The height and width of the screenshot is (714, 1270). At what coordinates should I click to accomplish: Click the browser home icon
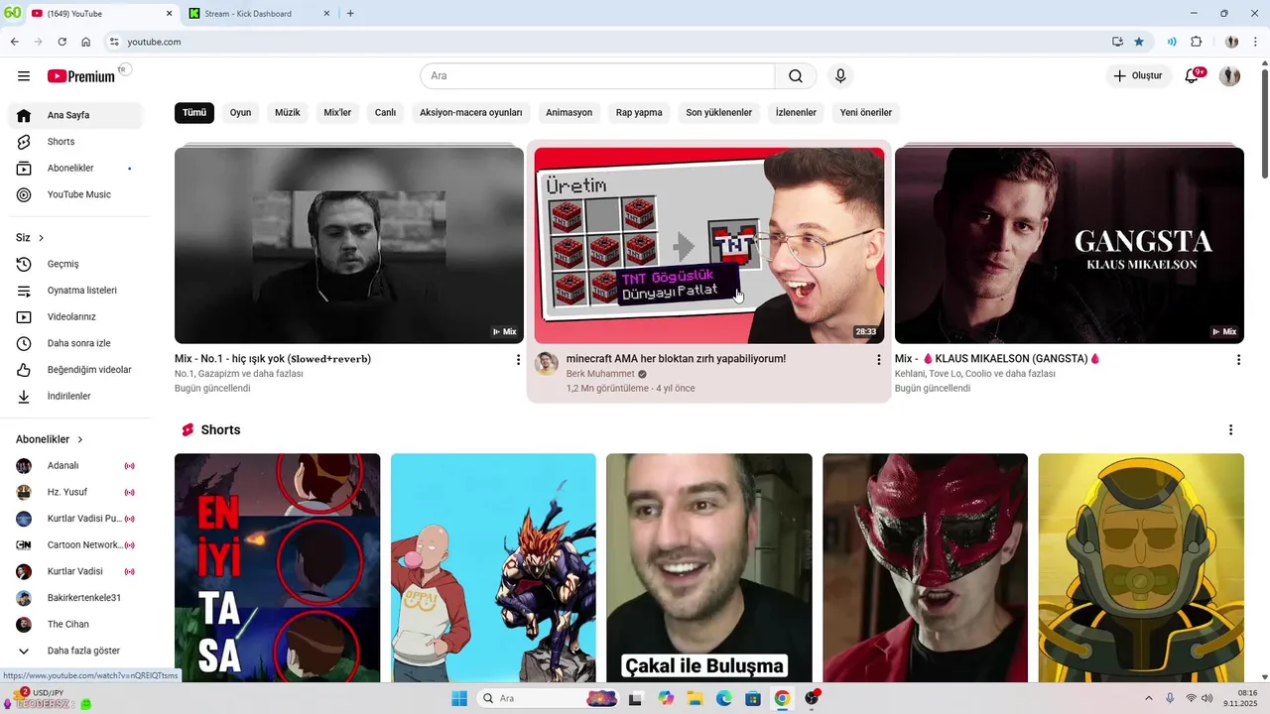click(86, 42)
